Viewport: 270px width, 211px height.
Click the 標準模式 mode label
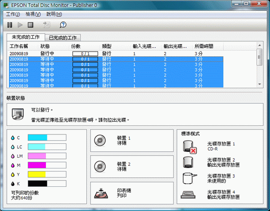(190, 133)
